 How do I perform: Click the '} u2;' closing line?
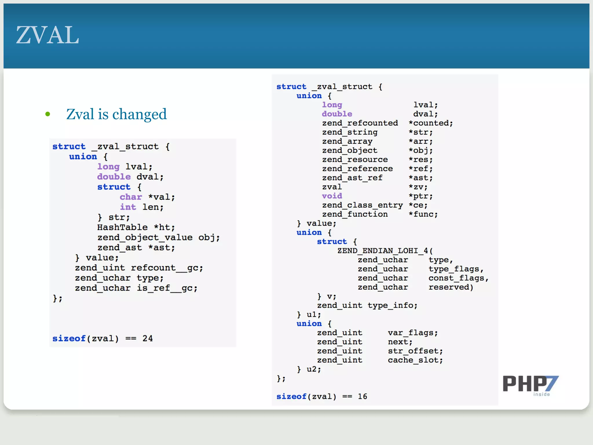pyautogui.click(x=309, y=369)
